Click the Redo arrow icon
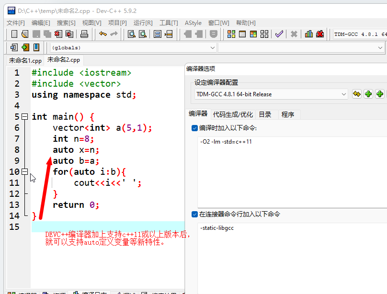Screen dimensions: 387x294 [x=114, y=34]
